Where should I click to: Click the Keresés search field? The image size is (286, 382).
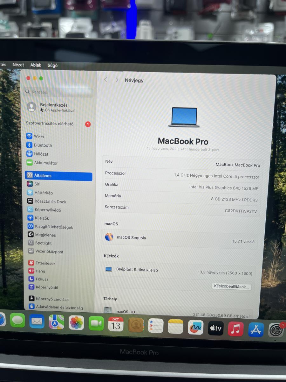tap(59, 92)
